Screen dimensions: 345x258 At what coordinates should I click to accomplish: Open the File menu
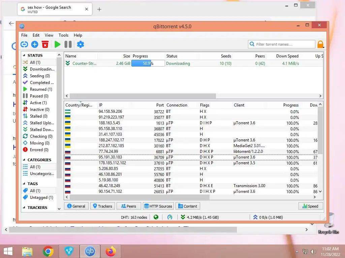[x=24, y=35]
